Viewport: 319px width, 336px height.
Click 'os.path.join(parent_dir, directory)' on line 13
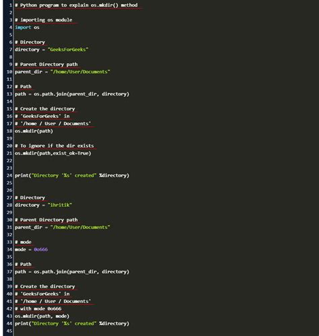point(81,94)
